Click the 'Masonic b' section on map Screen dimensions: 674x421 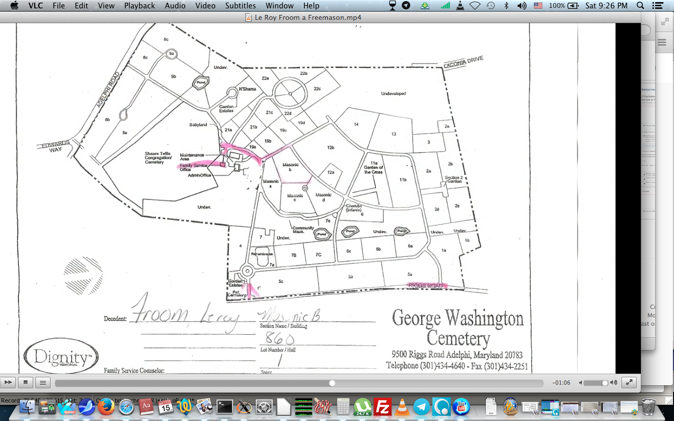pyautogui.click(x=290, y=167)
